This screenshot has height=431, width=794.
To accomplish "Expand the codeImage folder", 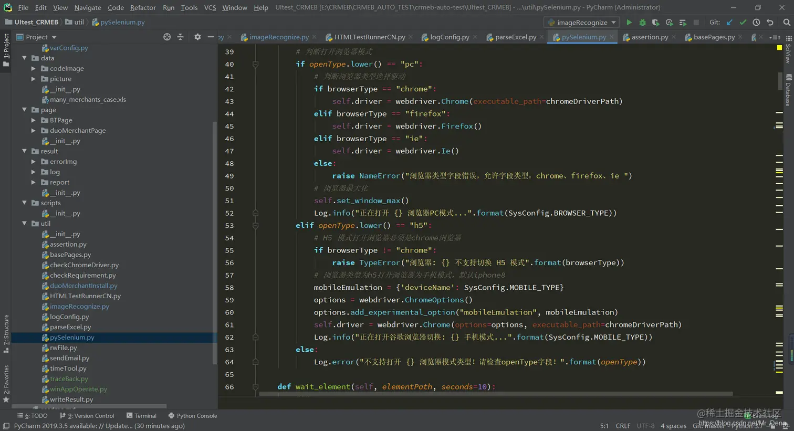I will click(34, 69).
